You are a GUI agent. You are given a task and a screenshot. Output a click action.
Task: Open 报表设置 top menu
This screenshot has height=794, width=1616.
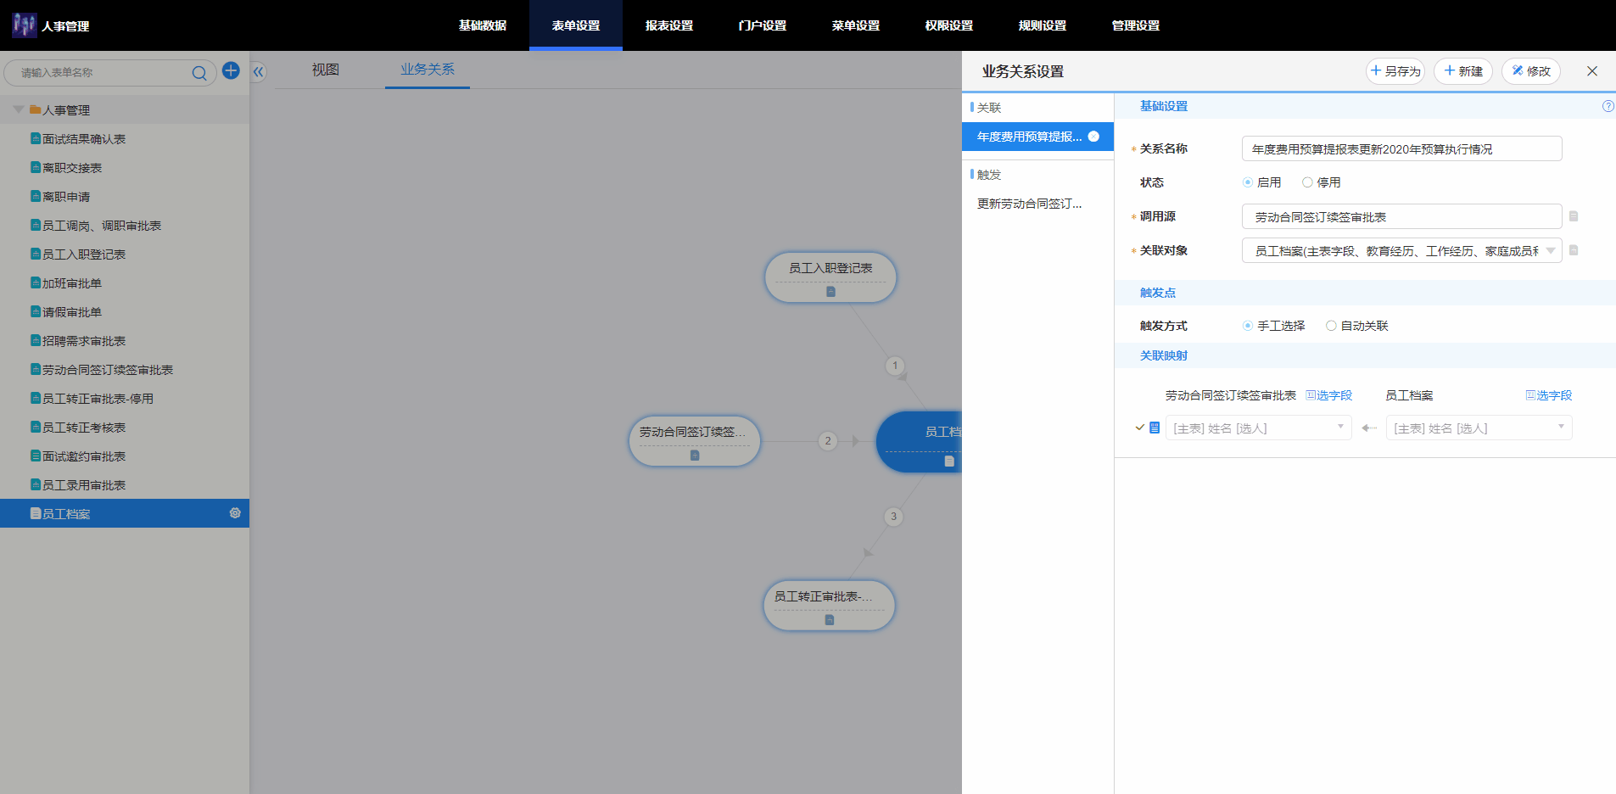pyautogui.click(x=669, y=25)
